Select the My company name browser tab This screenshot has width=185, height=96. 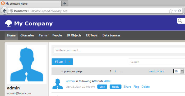[31, 3]
